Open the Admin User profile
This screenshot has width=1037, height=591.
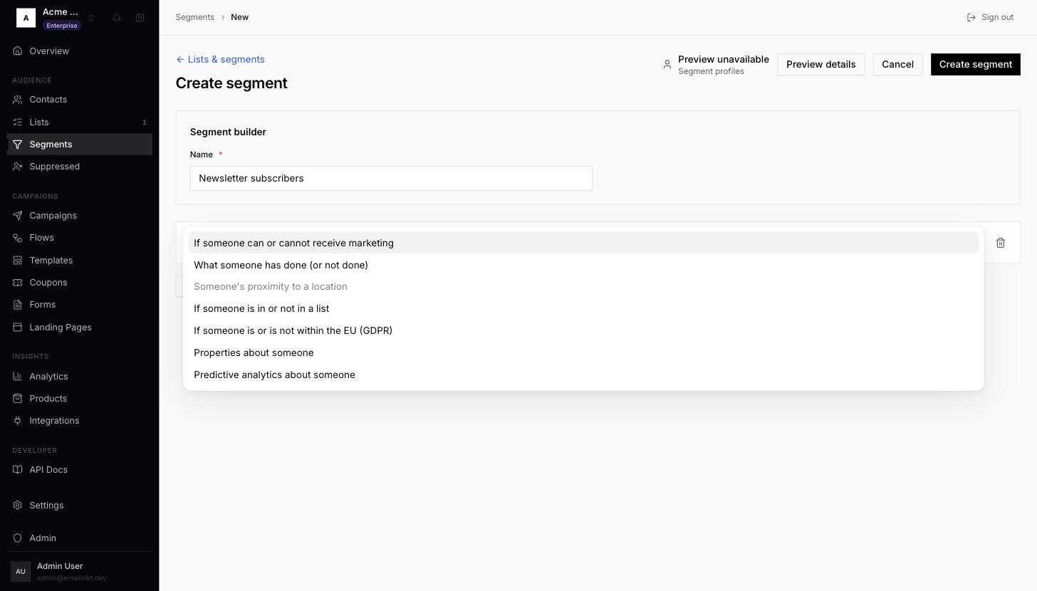tap(80, 571)
